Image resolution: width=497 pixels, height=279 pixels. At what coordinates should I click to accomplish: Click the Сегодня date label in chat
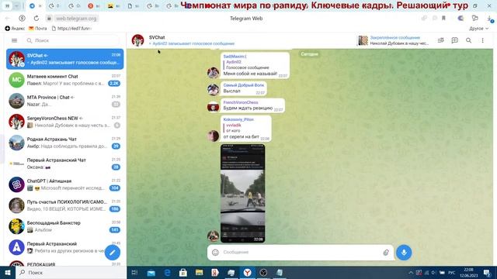click(309, 54)
